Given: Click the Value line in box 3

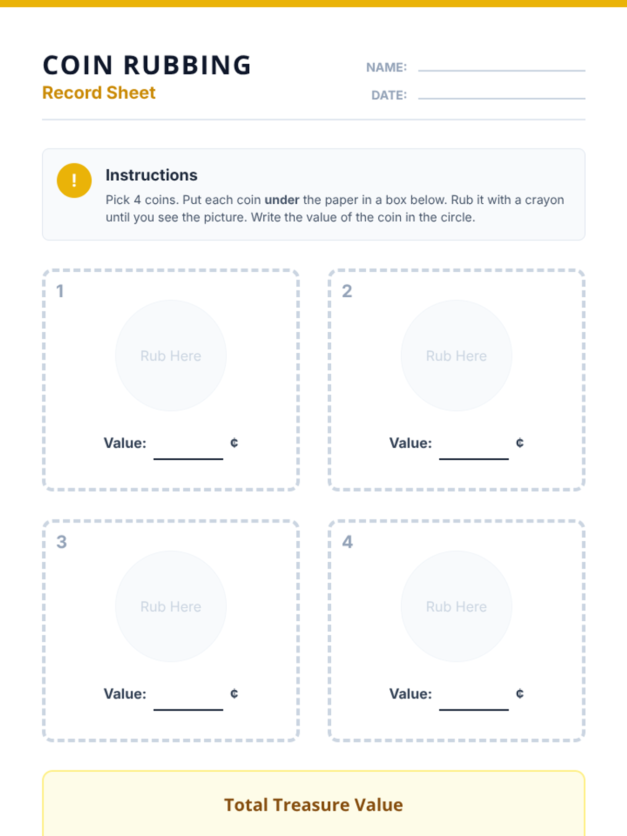Looking at the screenshot, I should point(188,703).
